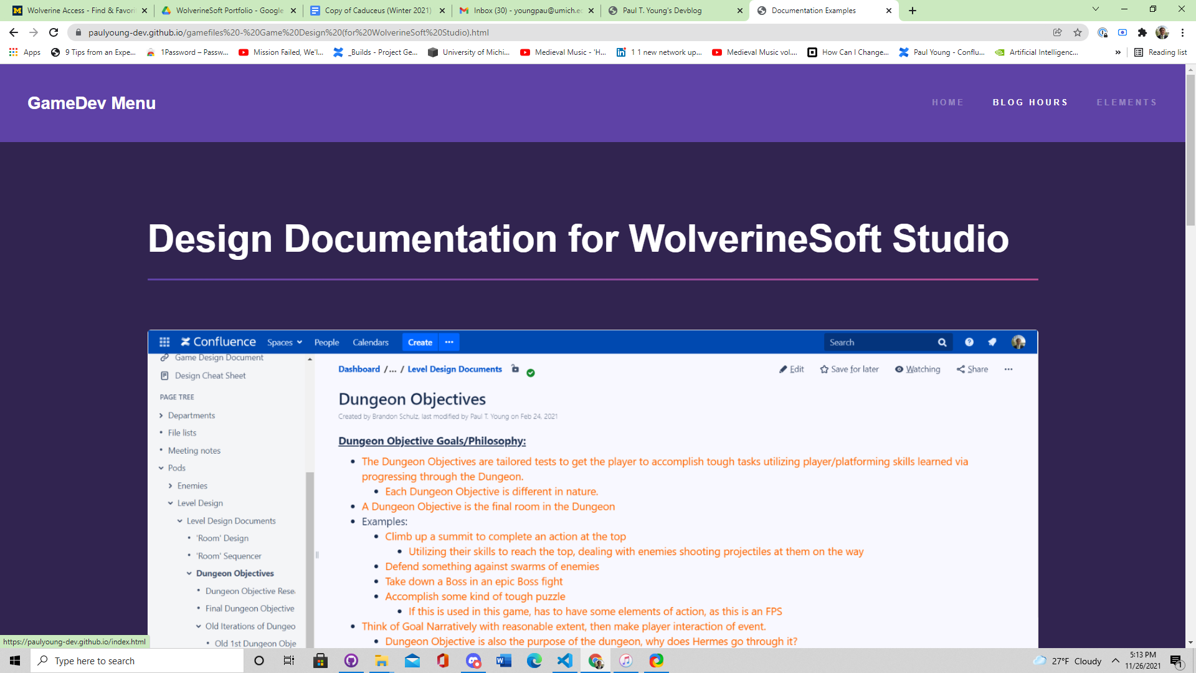
Task: Open the Apps shortcut in bookmarks bar
Action: click(x=25, y=52)
